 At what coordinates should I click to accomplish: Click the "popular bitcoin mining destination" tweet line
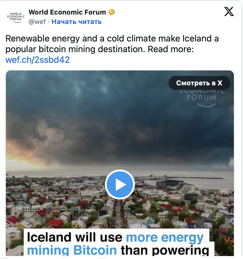(75, 49)
